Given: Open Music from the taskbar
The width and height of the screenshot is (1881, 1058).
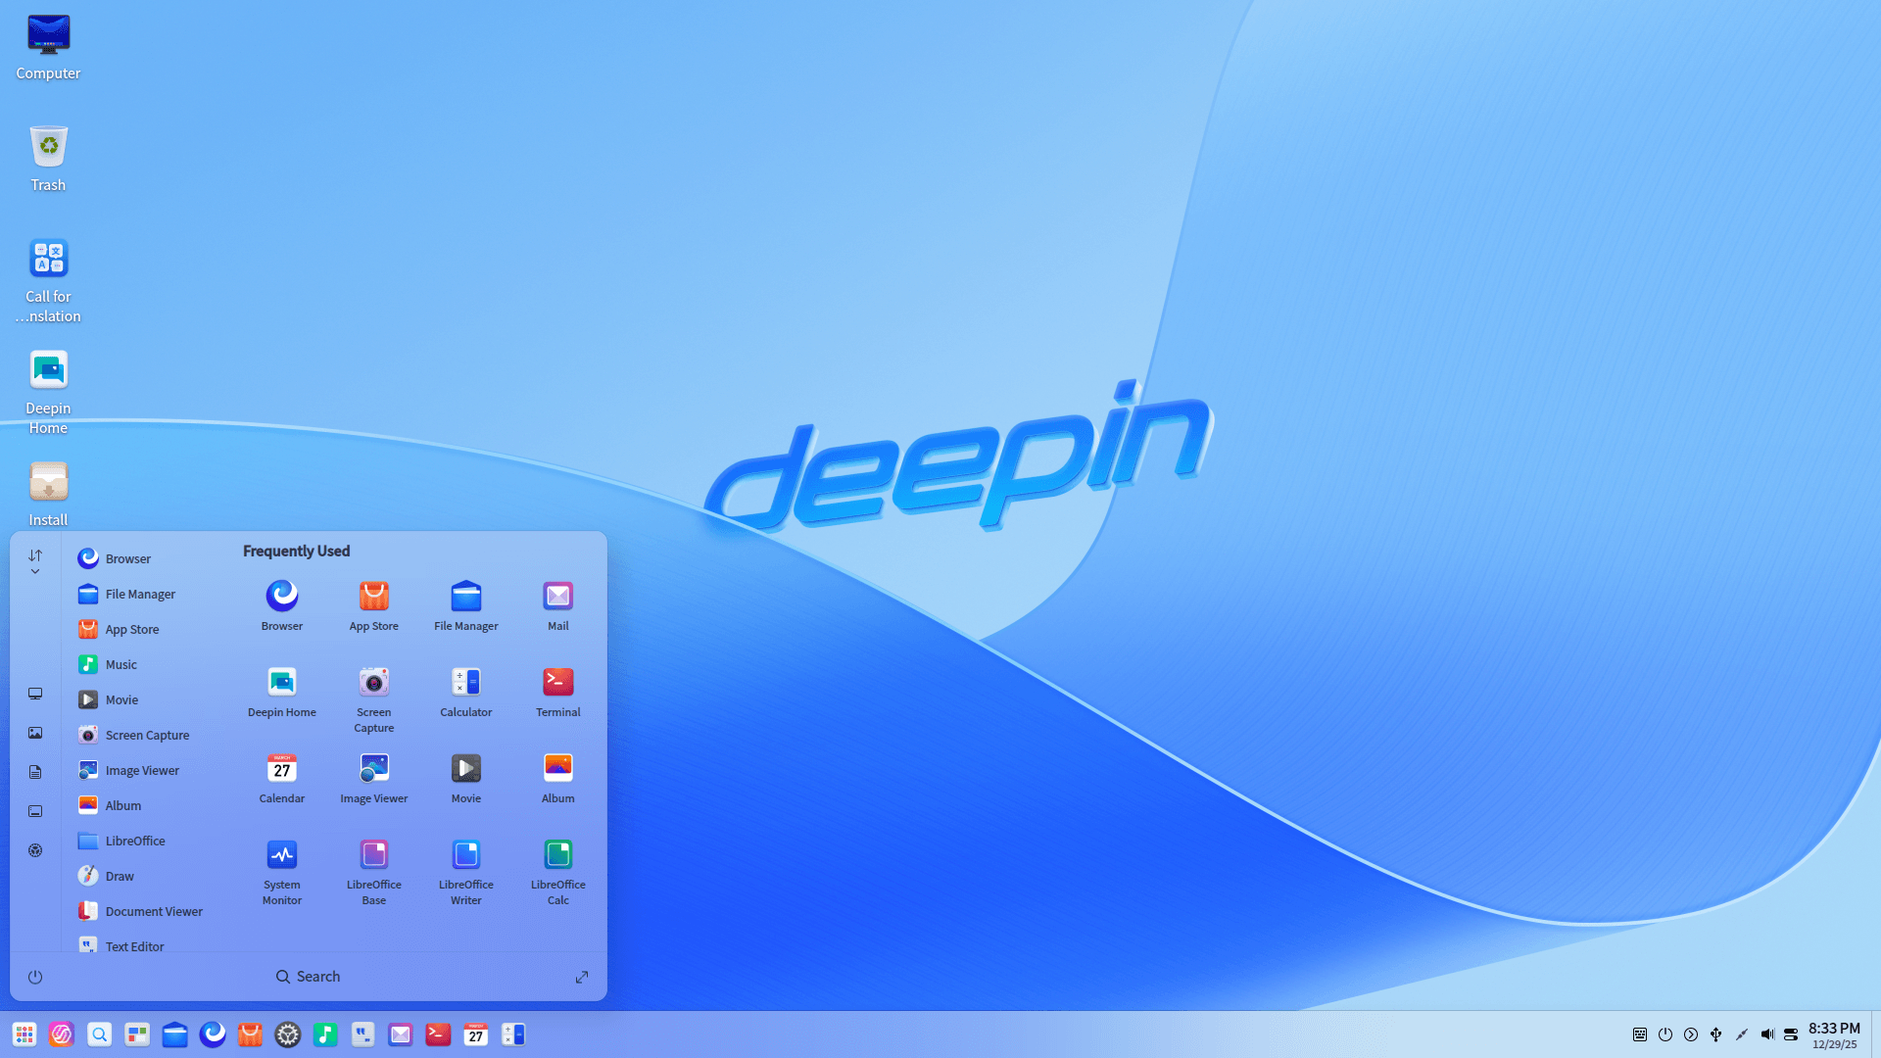Looking at the screenshot, I should pos(325,1034).
